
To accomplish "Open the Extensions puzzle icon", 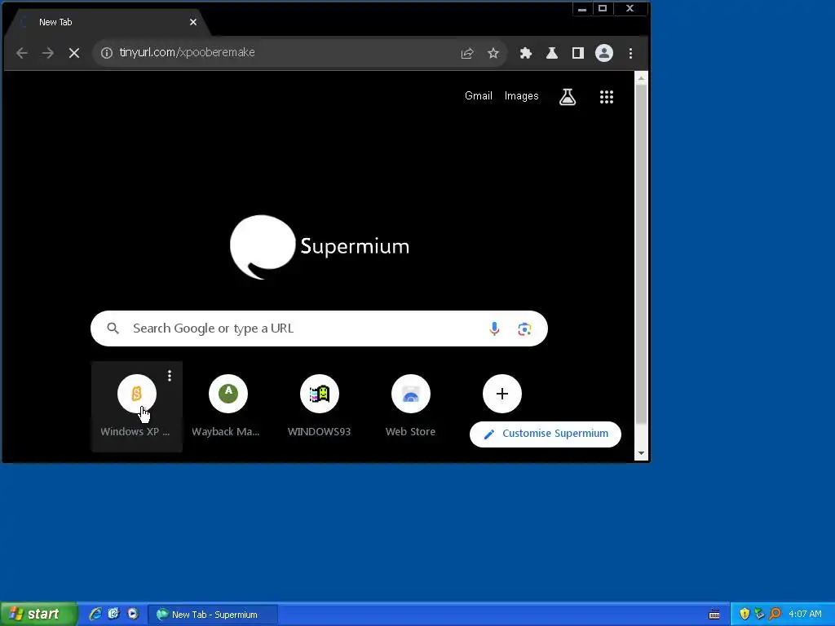I will pos(526,53).
